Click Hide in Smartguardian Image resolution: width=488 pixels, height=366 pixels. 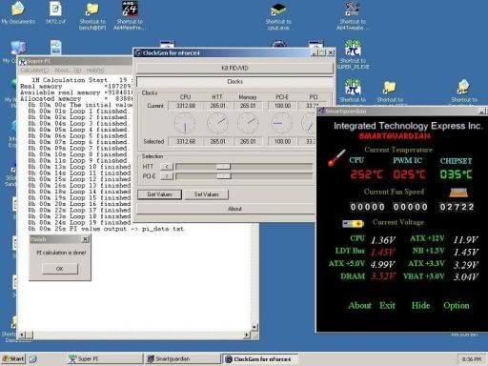click(420, 305)
